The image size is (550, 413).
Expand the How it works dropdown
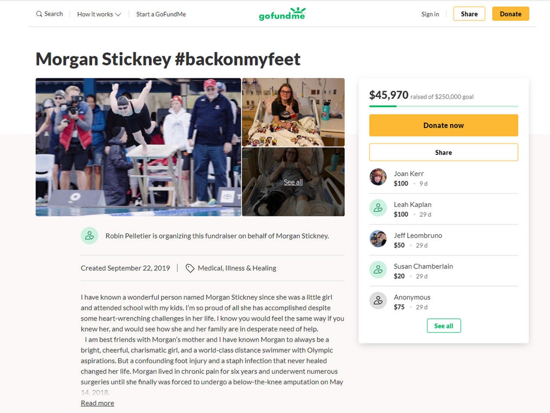[x=98, y=14]
